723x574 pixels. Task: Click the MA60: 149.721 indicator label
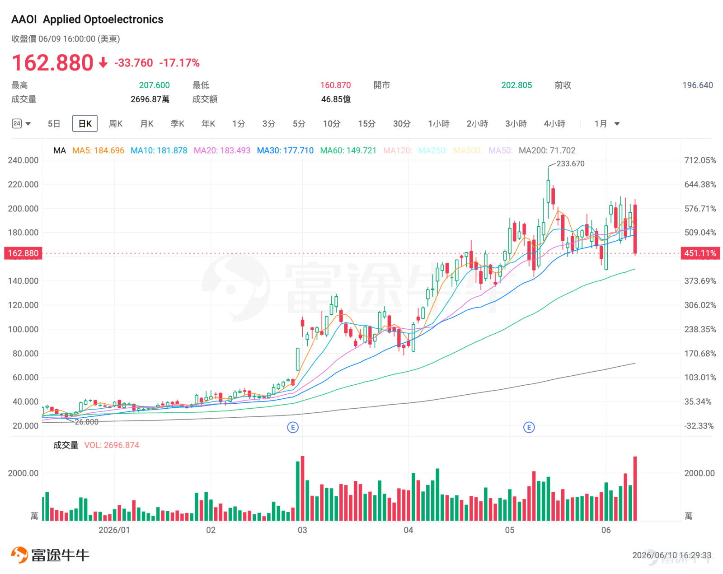click(348, 150)
